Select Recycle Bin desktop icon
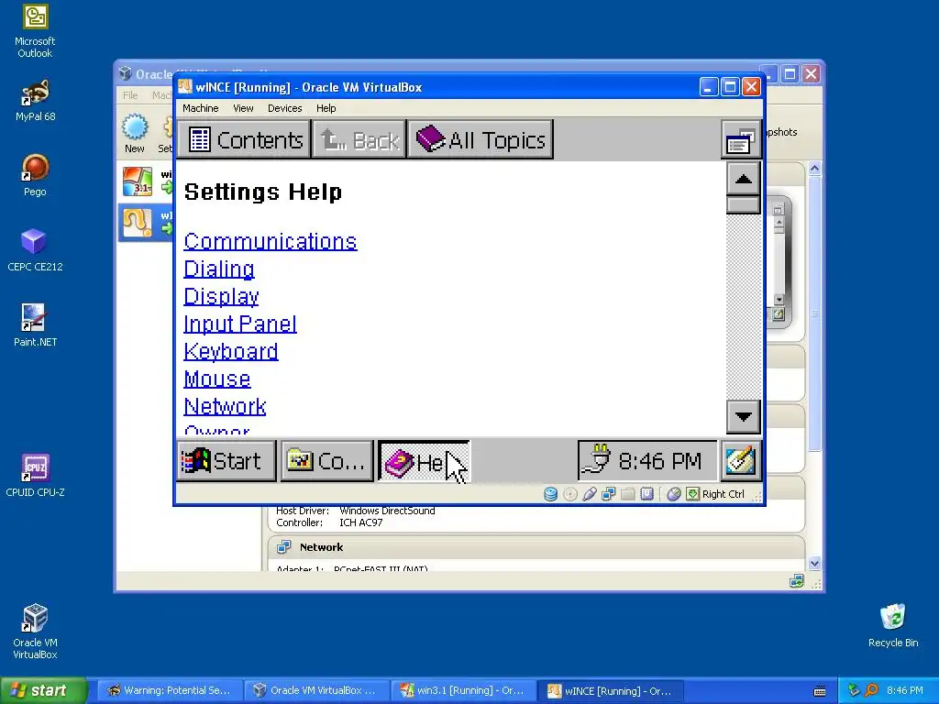This screenshot has width=939, height=704. click(892, 625)
